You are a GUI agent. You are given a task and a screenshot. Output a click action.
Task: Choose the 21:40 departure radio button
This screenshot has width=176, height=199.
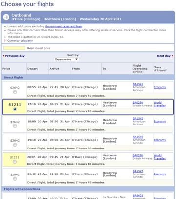[x=15, y=179]
